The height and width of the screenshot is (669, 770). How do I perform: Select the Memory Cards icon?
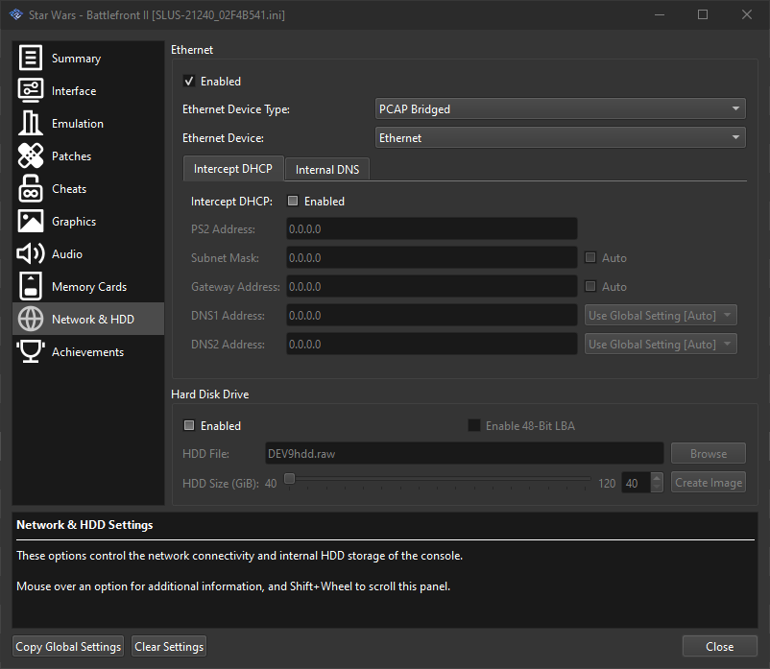tap(31, 286)
